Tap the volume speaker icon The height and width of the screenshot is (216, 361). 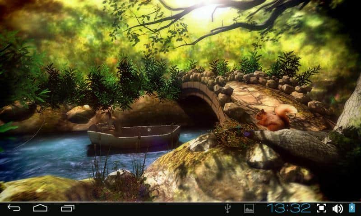pyautogui.click(x=337, y=208)
